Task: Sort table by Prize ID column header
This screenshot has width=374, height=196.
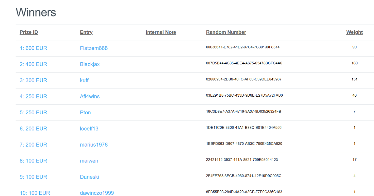Action: pyautogui.click(x=29, y=32)
